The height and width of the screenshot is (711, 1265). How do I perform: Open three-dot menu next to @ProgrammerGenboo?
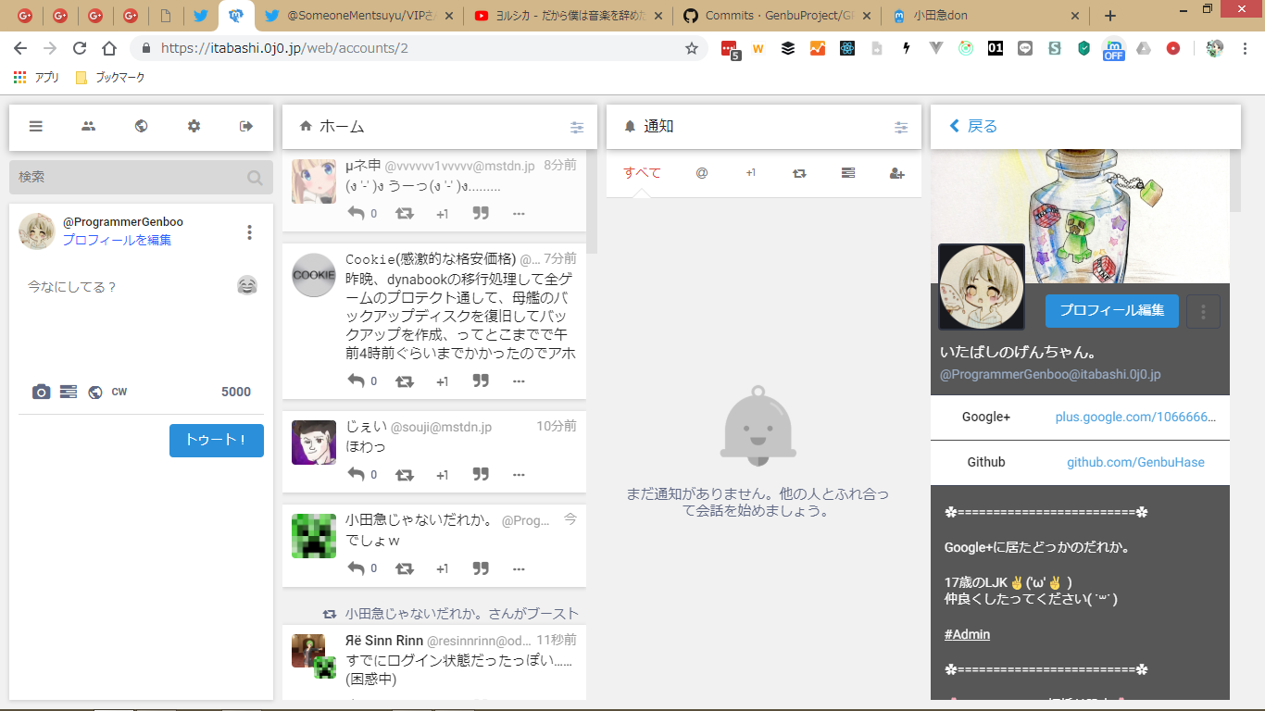[x=249, y=232]
